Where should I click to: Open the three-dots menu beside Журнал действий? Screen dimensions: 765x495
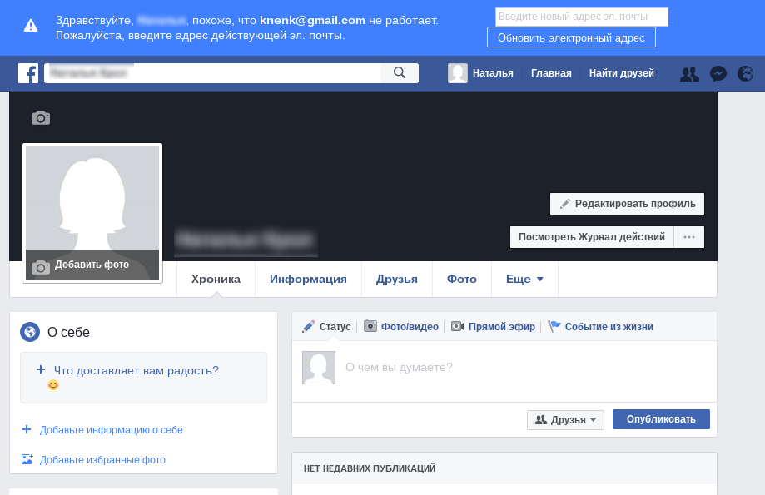tap(689, 237)
